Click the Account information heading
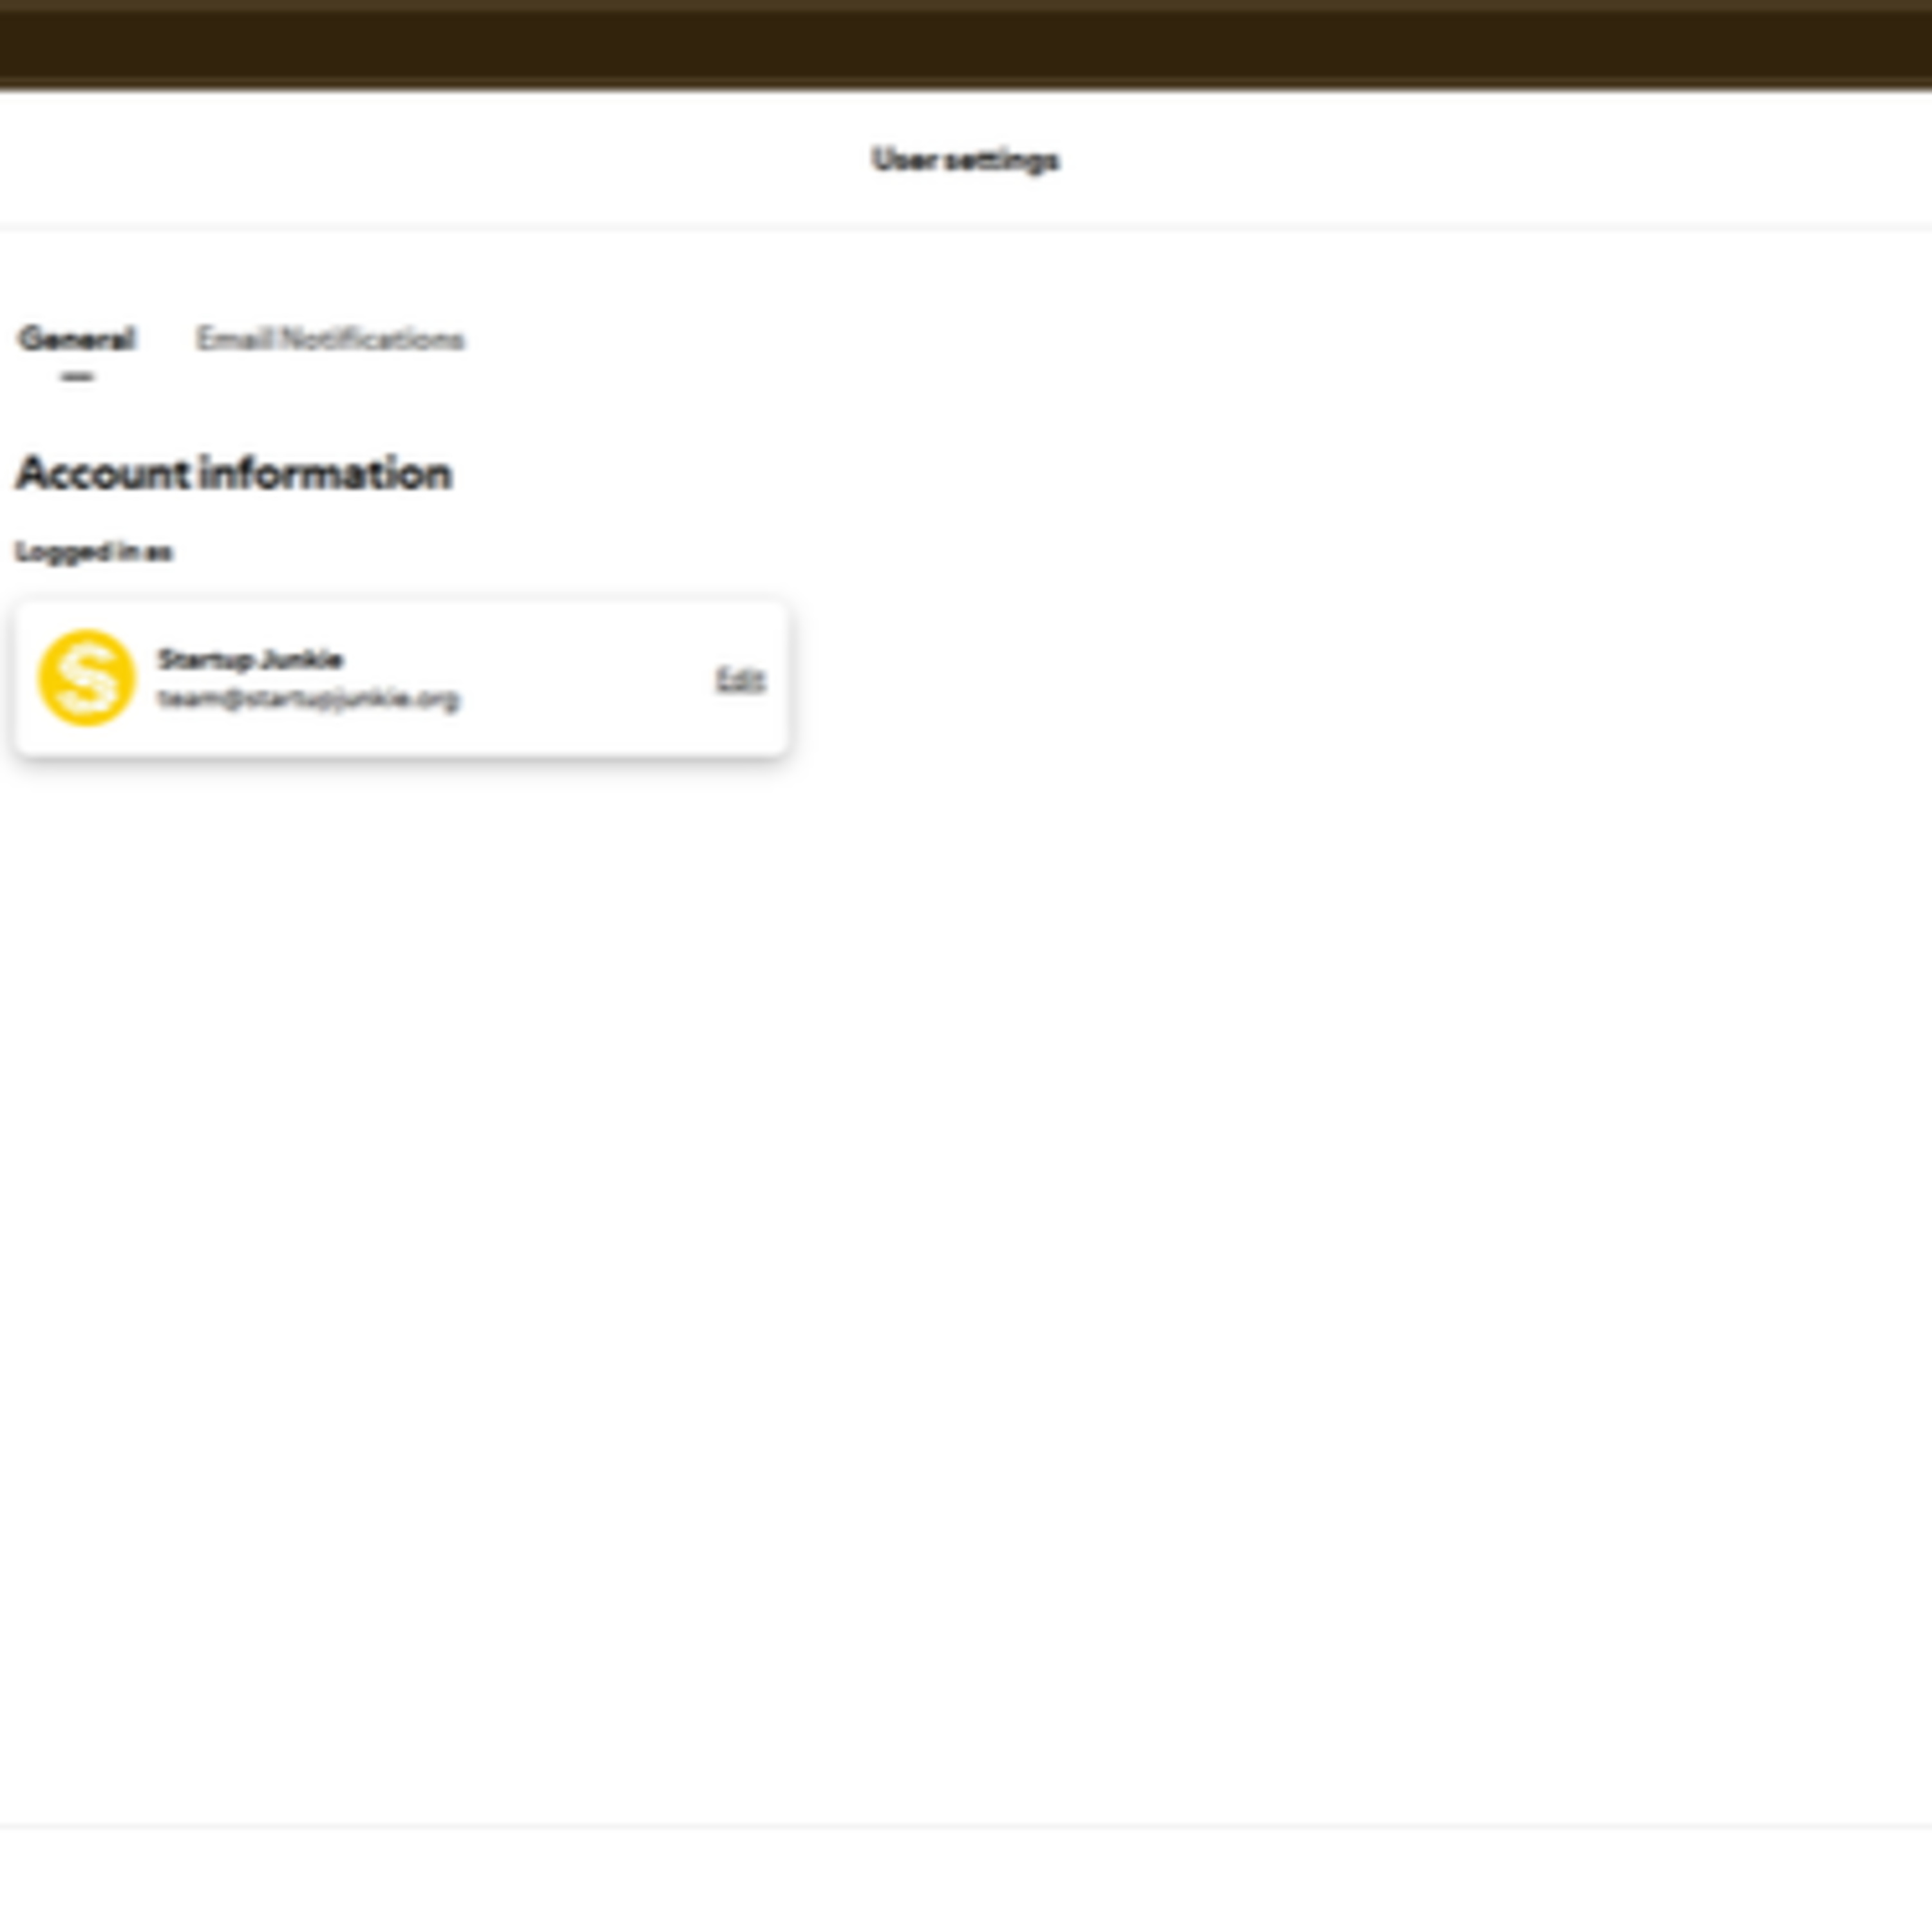 [234, 473]
